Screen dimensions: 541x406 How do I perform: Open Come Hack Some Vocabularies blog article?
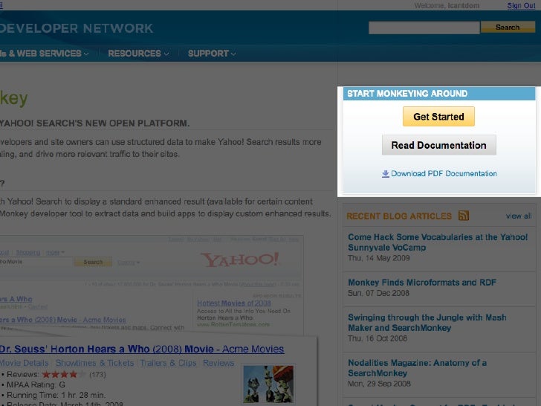[x=438, y=242]
